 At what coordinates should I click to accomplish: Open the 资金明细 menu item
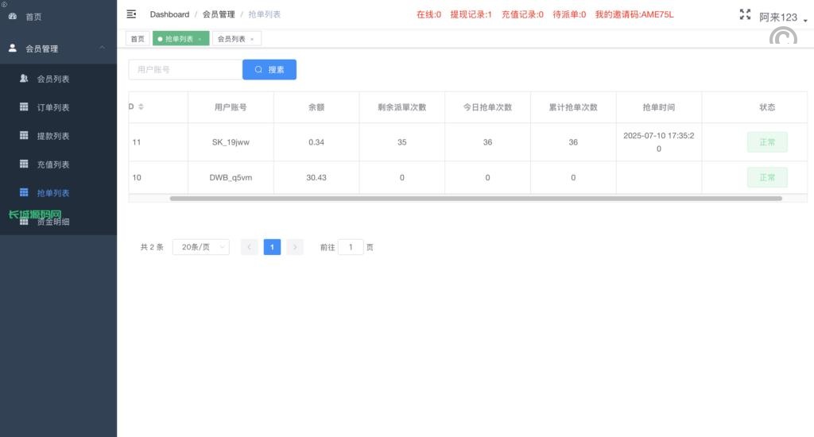tap(52, 222)
